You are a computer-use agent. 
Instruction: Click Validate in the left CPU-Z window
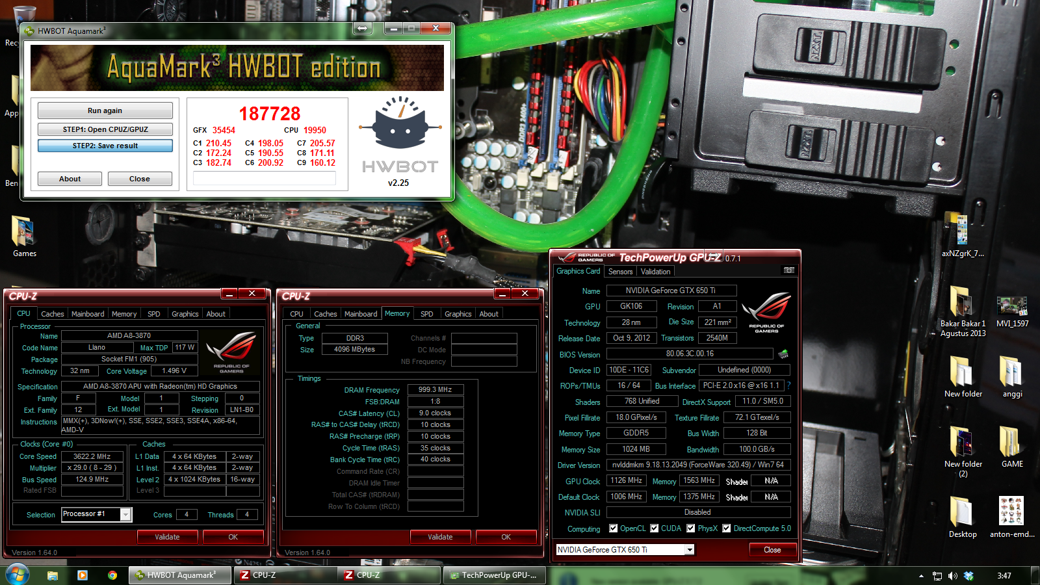coord(167,537)
